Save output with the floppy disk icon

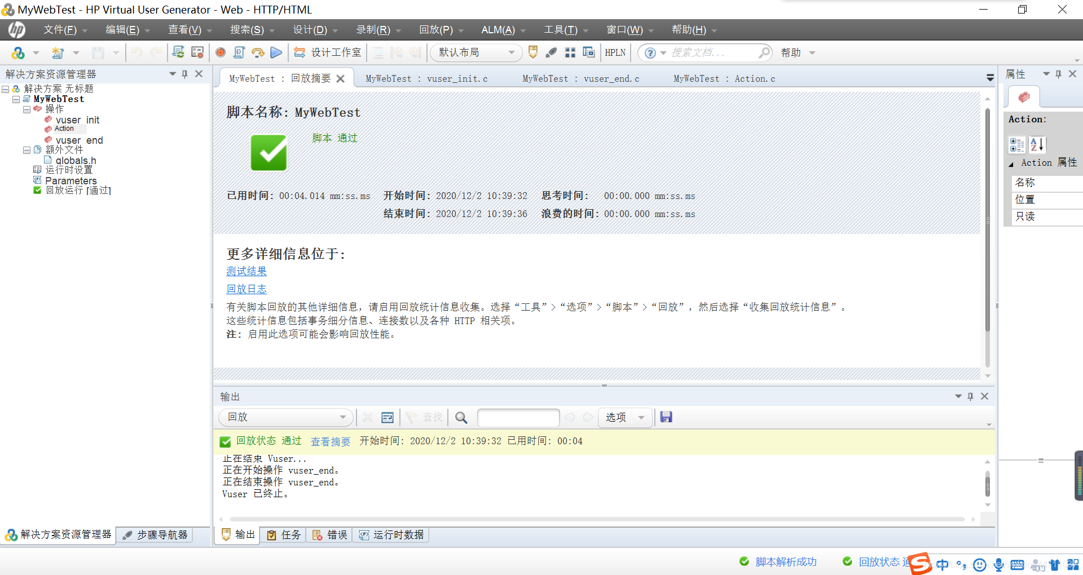pyautogui.click(x=666, y=417)
